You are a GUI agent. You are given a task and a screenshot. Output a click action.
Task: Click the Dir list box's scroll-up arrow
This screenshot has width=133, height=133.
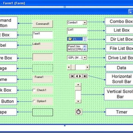85,38
